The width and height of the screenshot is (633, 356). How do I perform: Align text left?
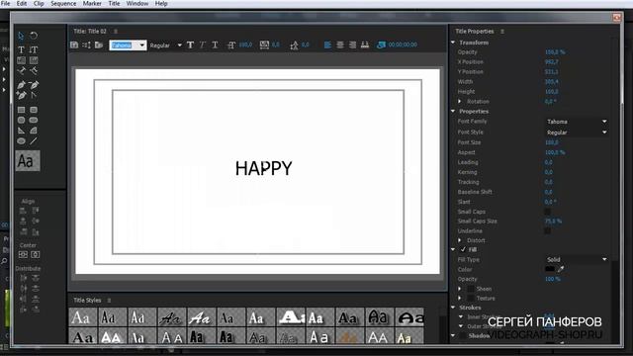pos(327,44)
